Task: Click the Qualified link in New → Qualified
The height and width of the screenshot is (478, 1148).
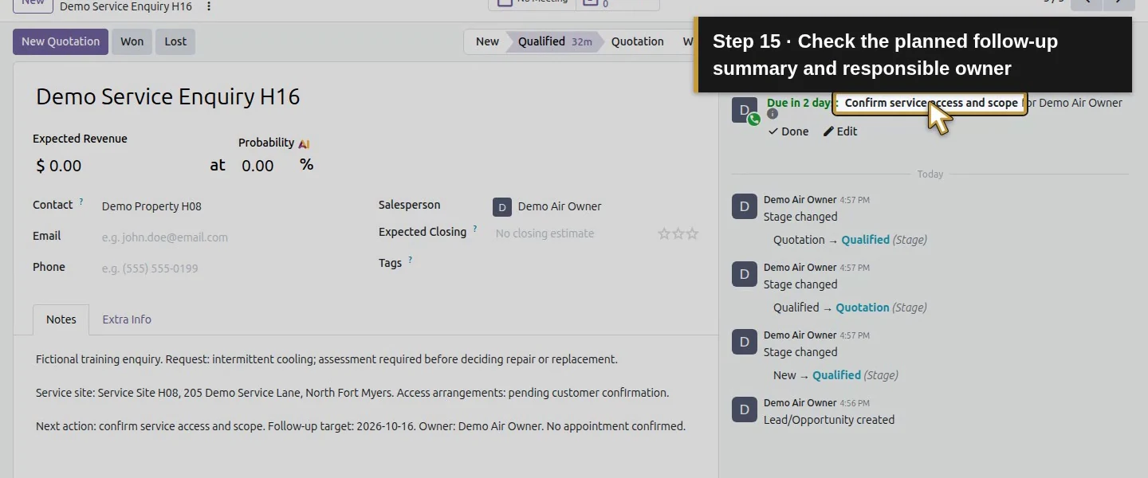Action: (x=836, y=375)
